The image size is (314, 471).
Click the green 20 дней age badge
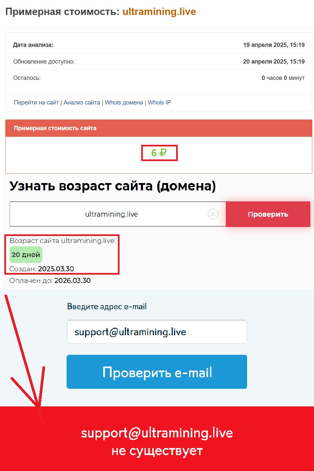coord(26,255)
